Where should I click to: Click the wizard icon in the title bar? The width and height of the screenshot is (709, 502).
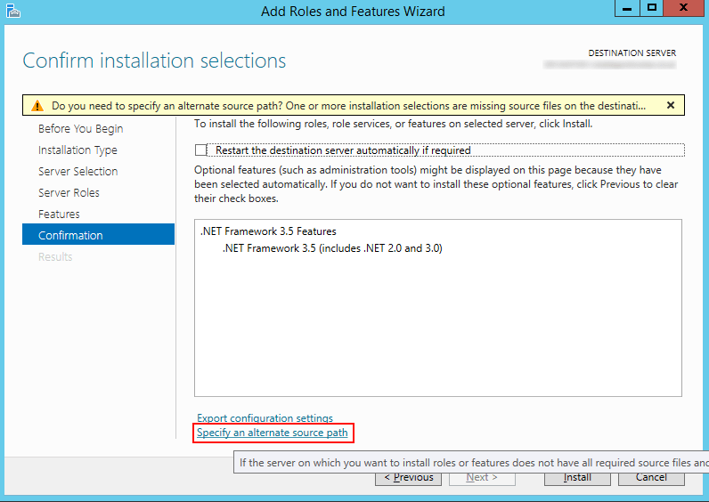(x=12, y=11)
